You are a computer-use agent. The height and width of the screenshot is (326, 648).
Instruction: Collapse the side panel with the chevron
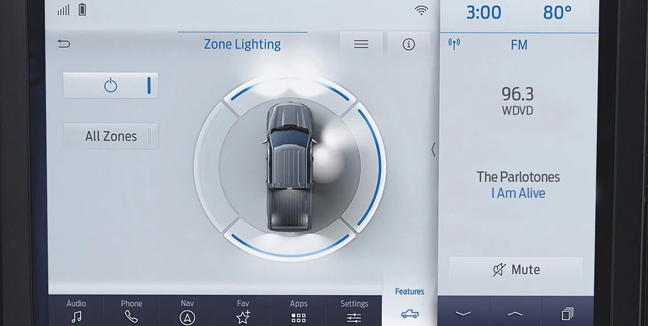(433, 150)
